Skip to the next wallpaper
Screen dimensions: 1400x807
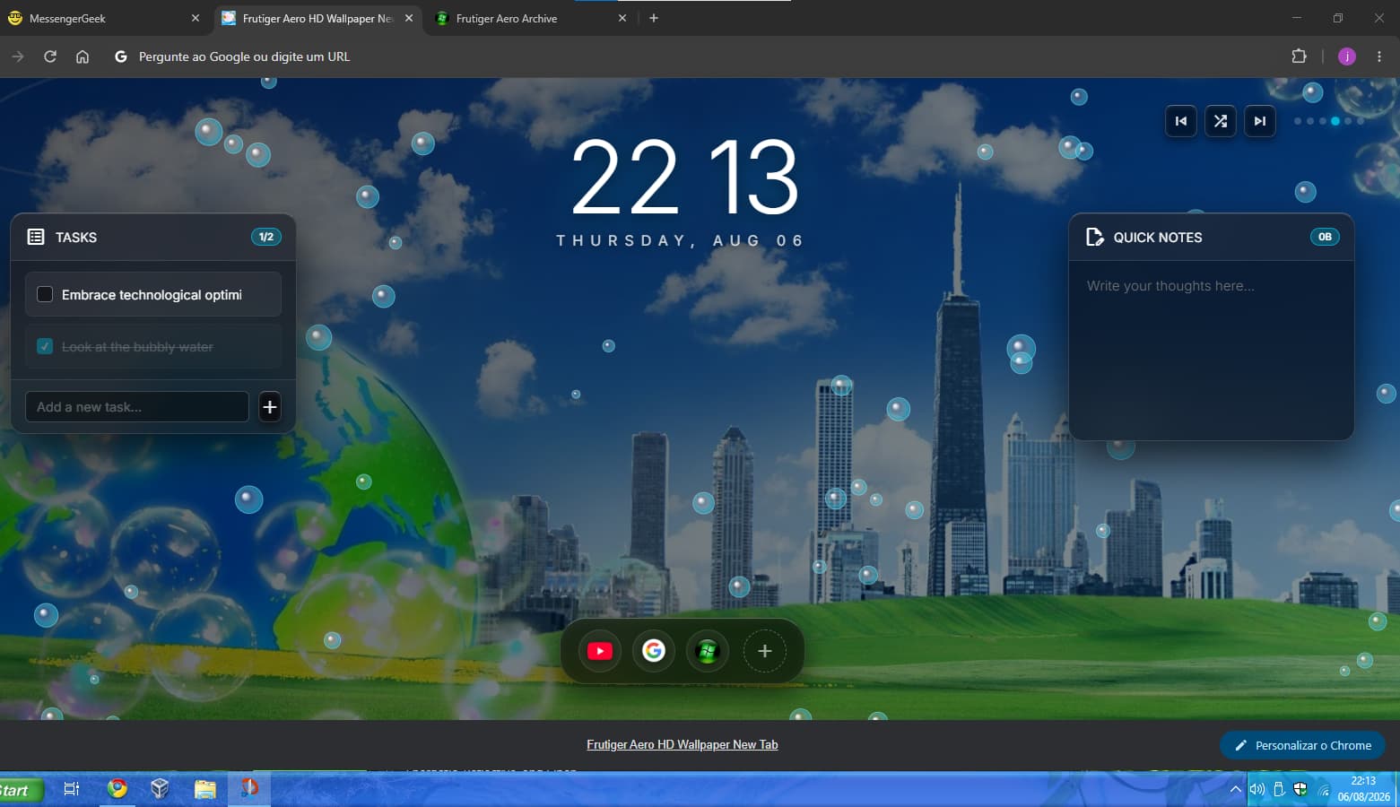(1260, 121)
